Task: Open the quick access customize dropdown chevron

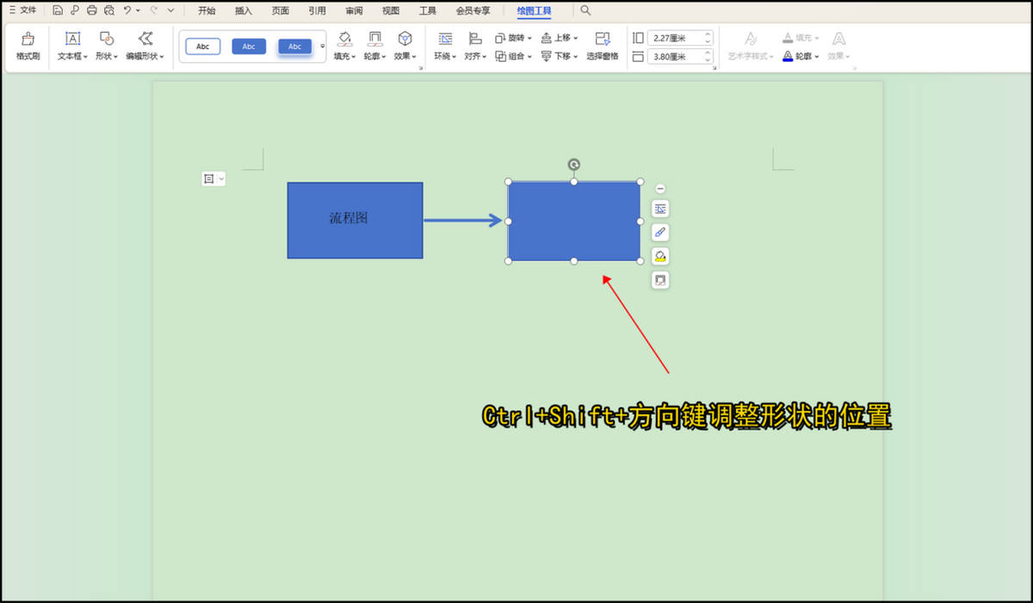Action: point(170,10)
